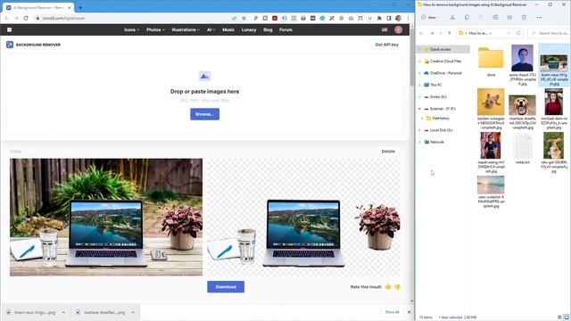Click the Download button
571x321 pixels.
pyautogui.click(x=226, y=287)
